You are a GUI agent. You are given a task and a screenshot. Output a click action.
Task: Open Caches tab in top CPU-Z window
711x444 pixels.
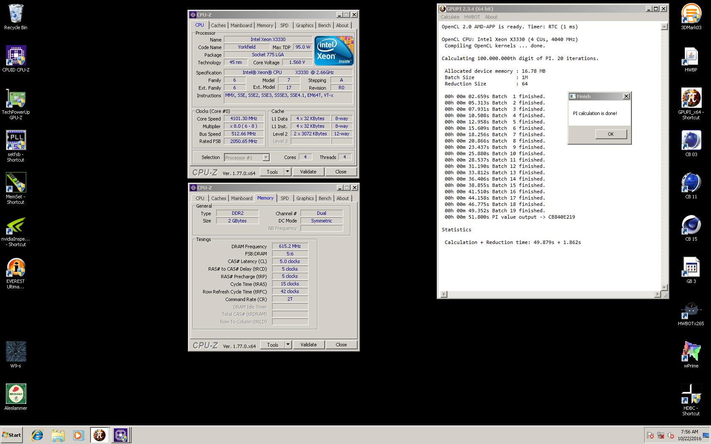pos(218,25)
